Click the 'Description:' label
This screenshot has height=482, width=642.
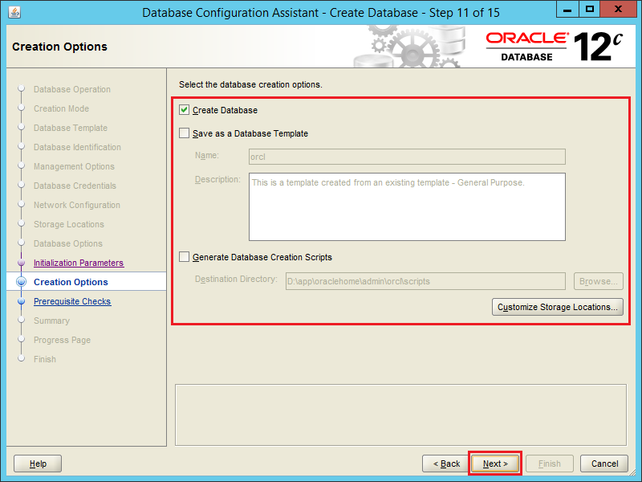tap(217, 179)
